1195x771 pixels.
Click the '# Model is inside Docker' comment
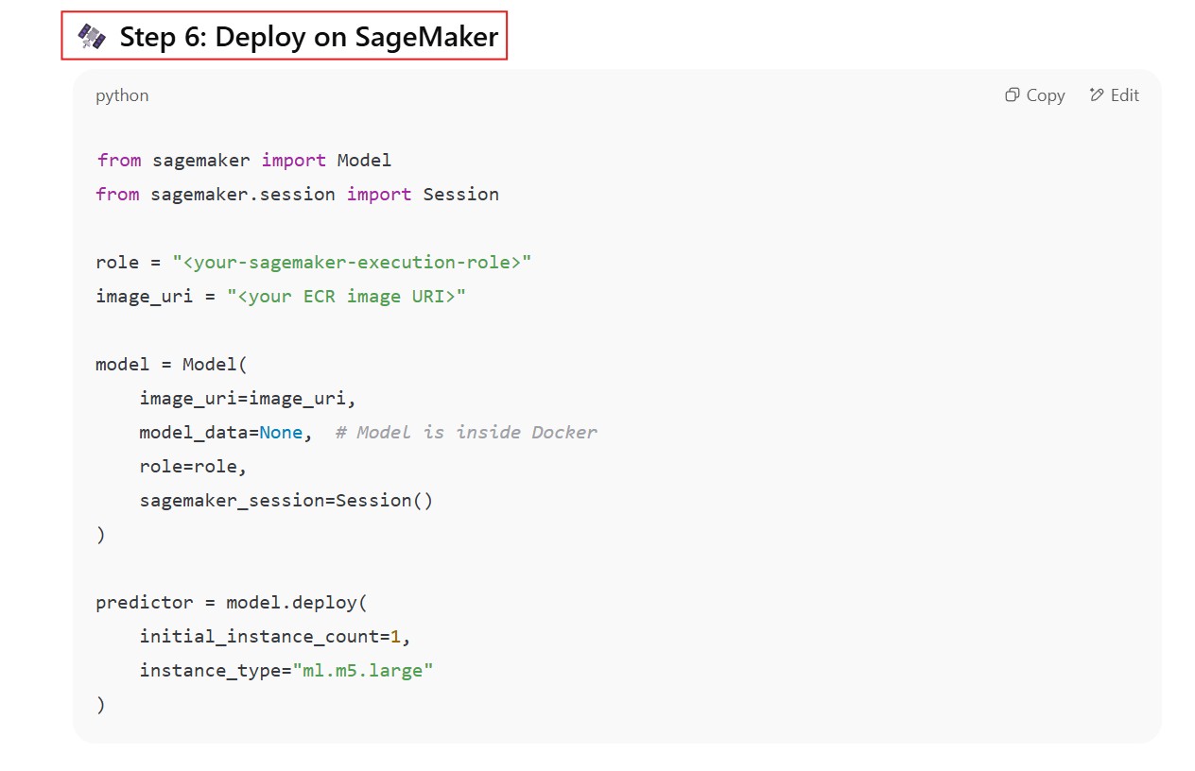coord(466,432)
